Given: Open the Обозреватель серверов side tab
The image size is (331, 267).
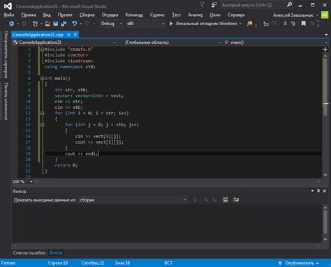Looking at the screenshot, I should 6,54.
